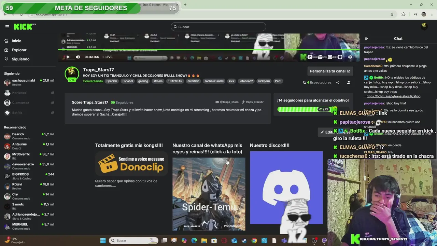437x246 pixels.
Task: Select the TRAPSTAR tag
Action: pyautogui.click(x=175, y=81)
